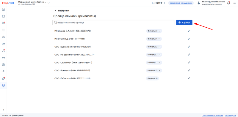Select the ИП Иванов Д.А. (ИНН 156485787878) row
This screenshot has height=117, width=238.
72,31
